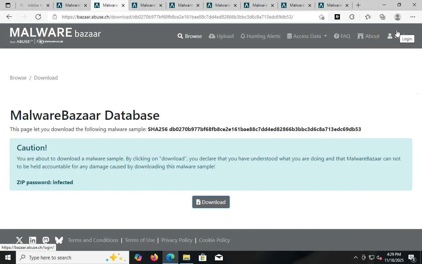Open the browser profile avatar

(398, 17)
